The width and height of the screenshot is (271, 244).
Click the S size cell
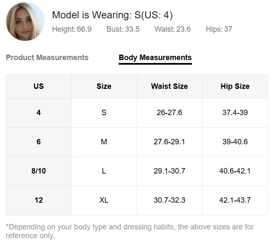click(104, 113)
